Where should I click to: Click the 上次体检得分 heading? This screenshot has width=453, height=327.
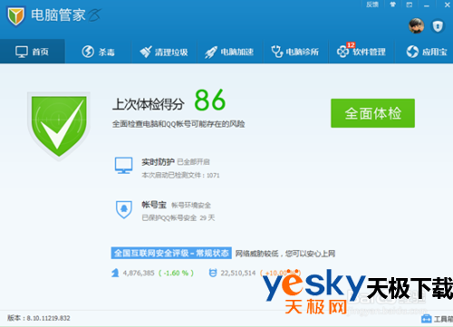(149, 104)
